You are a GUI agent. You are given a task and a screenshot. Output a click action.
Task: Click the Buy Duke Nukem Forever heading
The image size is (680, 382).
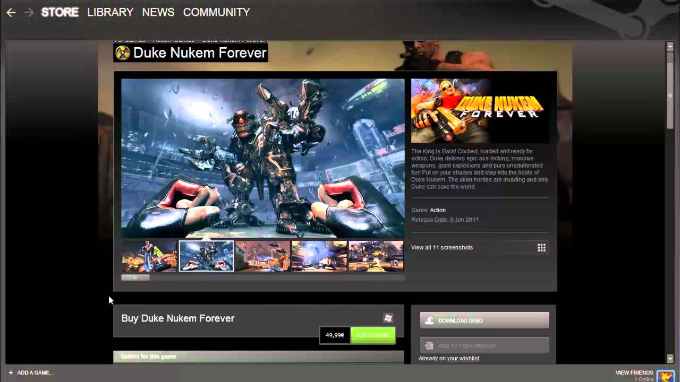[x=178, y=318]
